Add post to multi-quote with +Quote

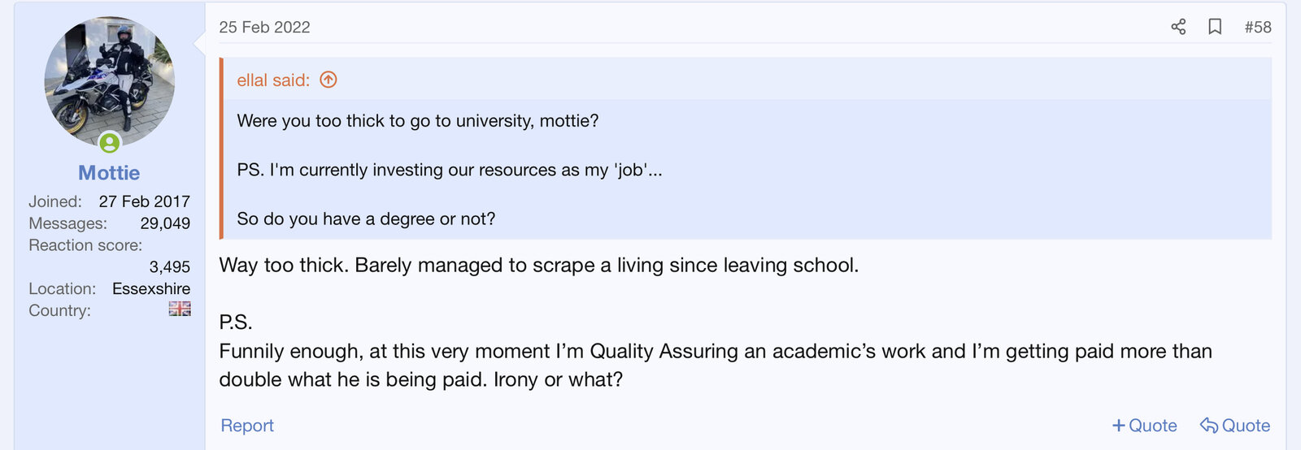(x=1144, y=426)
